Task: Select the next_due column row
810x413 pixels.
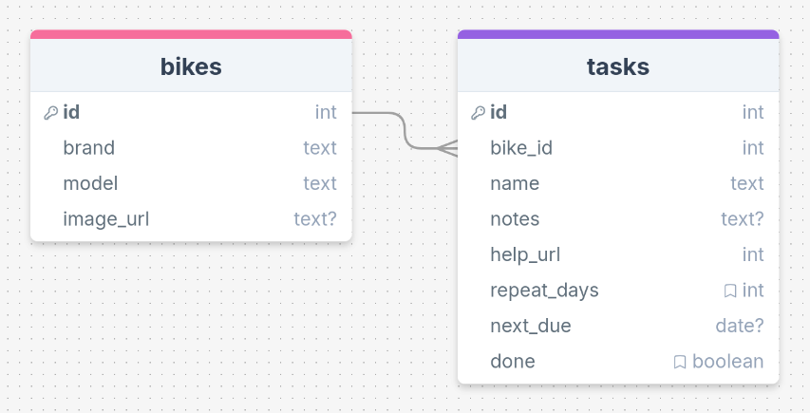Action: coord(618,327)
